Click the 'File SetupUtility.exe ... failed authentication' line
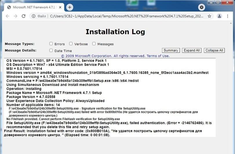235x154 pixels. 109,125
